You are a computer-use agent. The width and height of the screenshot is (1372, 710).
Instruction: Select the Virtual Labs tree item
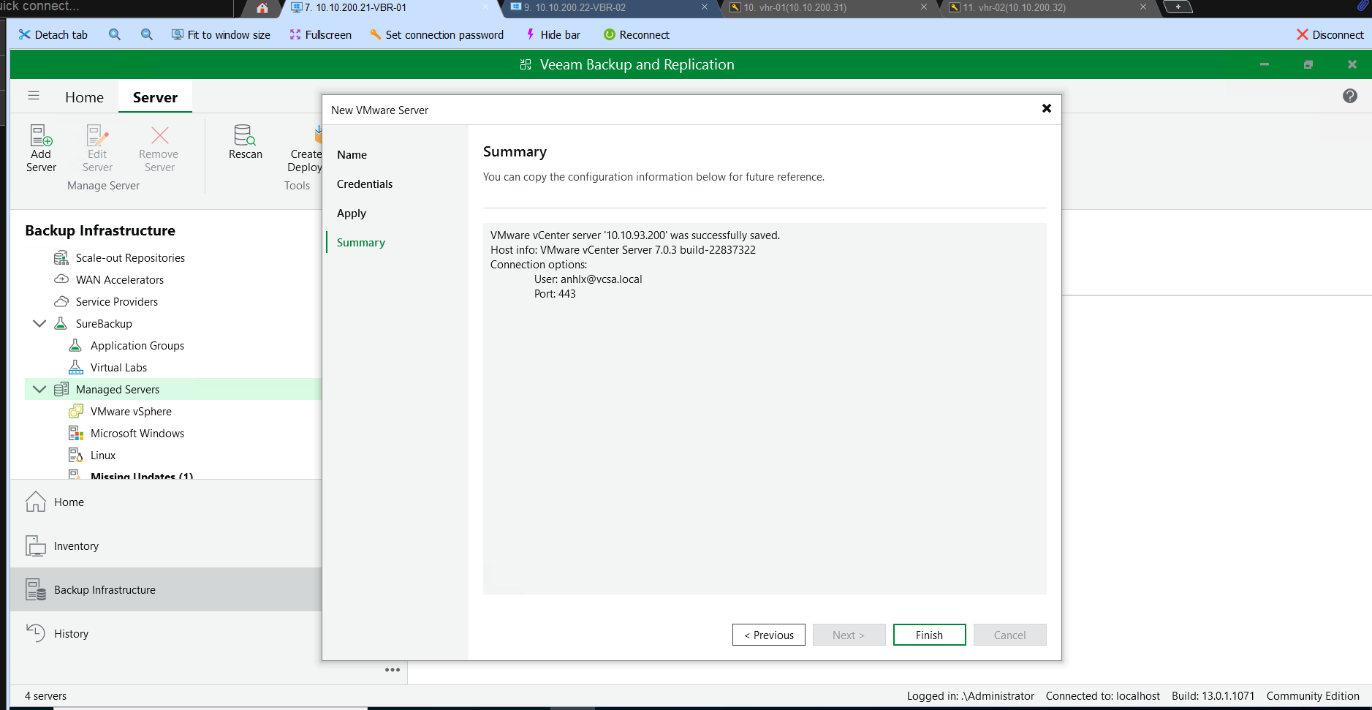click(x=118, y=367)
